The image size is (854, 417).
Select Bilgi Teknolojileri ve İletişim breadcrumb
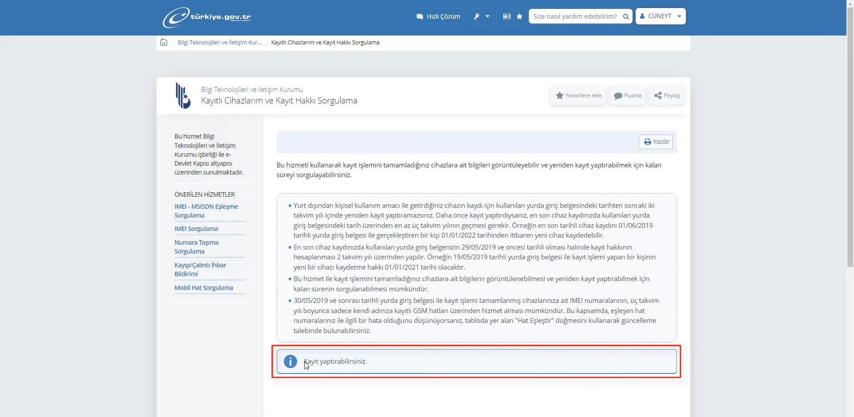[220, 43]
